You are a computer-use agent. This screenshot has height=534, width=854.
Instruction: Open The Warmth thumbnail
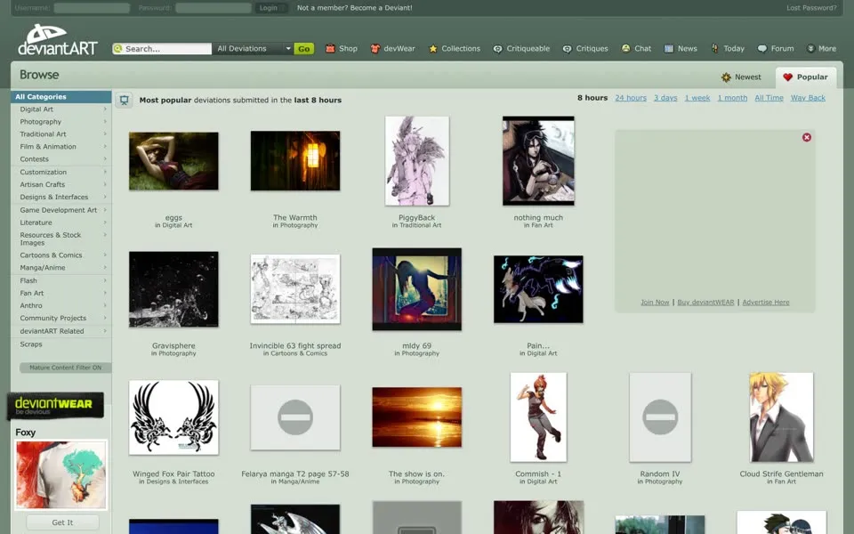(295, 161)
